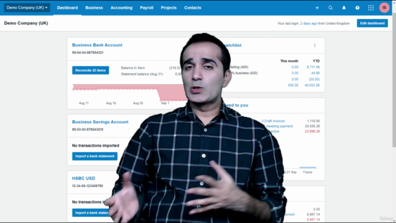Click the plus create-new icon
396x223 pixels.
click(317, 8)
